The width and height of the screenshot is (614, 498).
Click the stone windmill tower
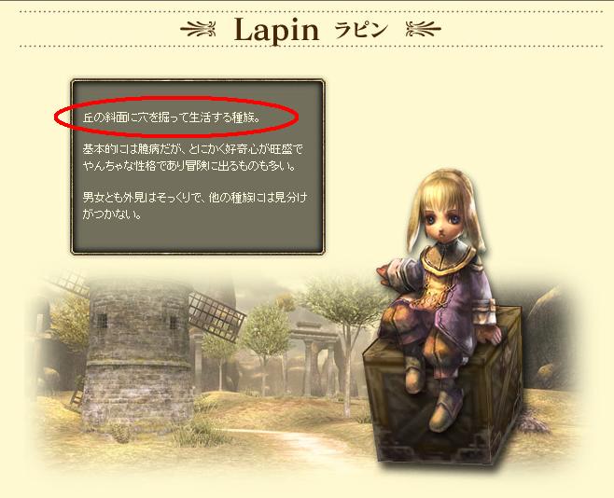coord(139,353)
